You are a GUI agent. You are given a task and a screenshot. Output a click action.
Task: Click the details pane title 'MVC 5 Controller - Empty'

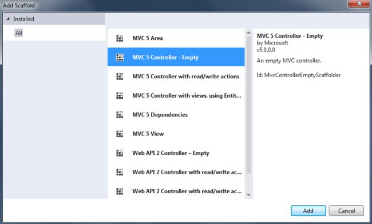tap(290, 36)
